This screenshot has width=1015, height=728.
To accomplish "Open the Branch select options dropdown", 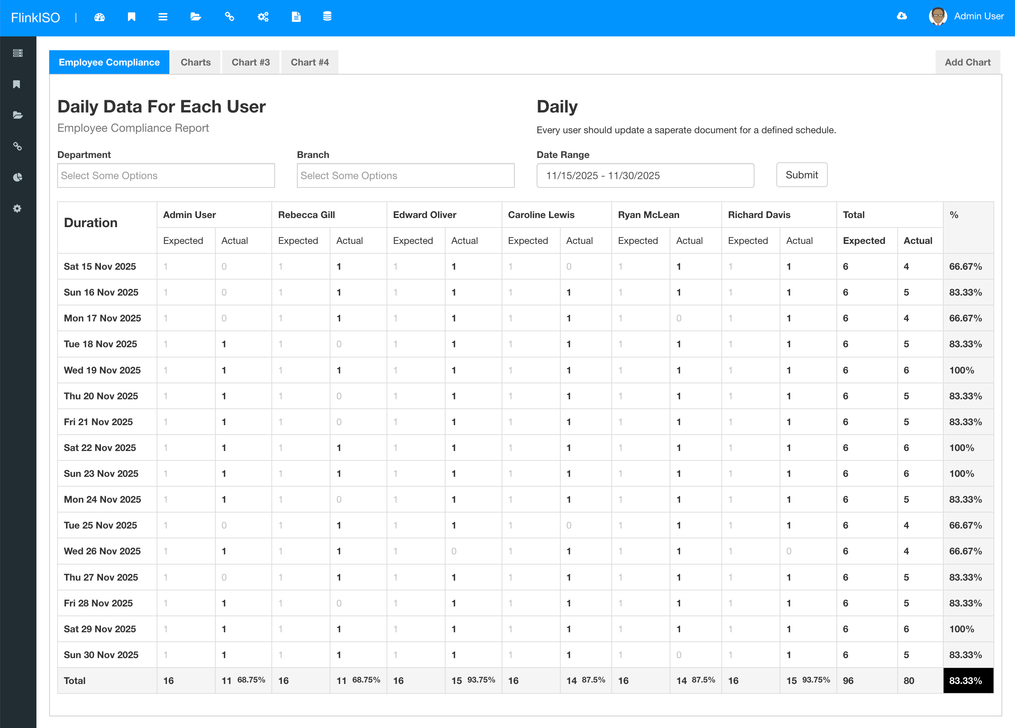I will click(x=405, y=175).
